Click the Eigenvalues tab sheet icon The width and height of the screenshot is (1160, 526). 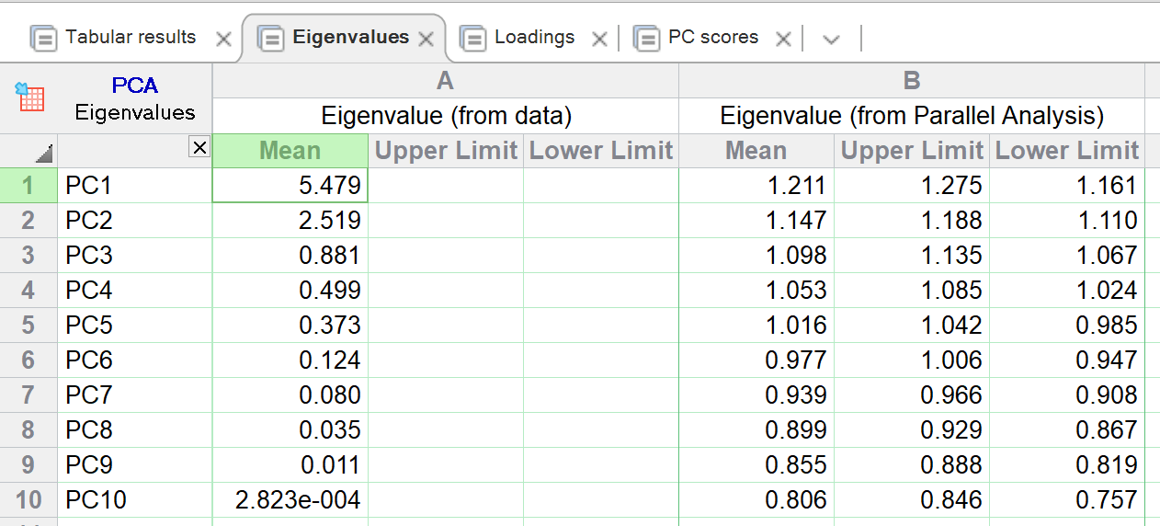click(x=270, y=39)
